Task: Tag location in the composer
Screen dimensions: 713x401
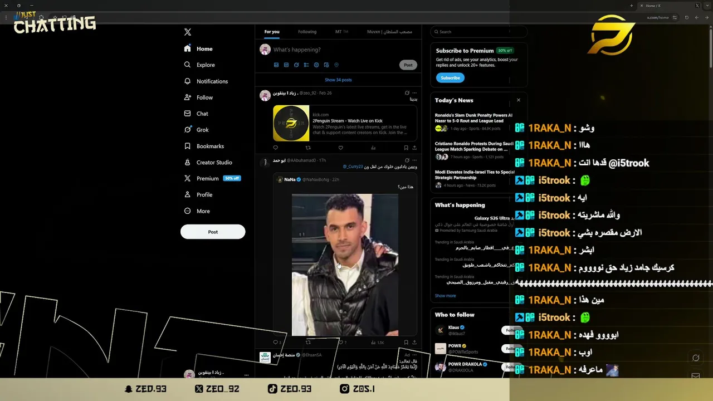Action: pyautogui.click(x=336, y=65)
